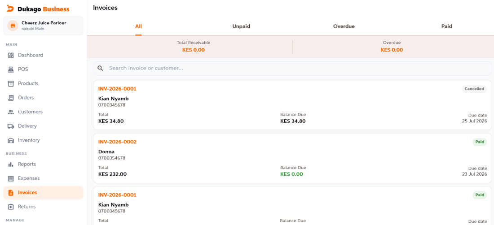Click the Total Receivable KES 0.00 amount
Image resolution: width=494 pixels, height=225 pixels.
click(194, 50)
